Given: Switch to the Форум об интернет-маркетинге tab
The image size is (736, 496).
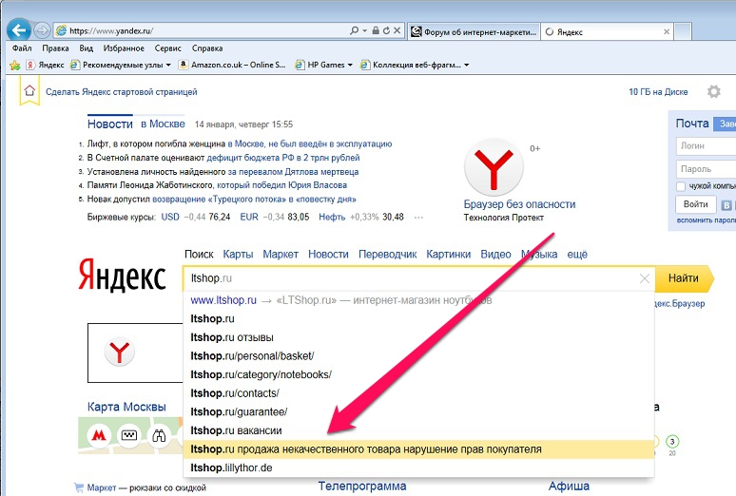Looking at the screenshot, I should pyautogui.click(x=475, y=32).
